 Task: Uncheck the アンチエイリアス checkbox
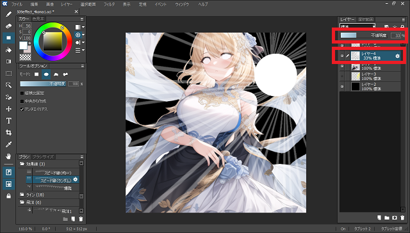tap(22, 109)
